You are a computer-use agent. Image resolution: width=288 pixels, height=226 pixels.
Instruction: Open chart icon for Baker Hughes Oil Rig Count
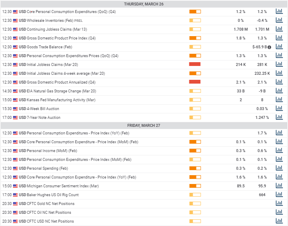(x=279, y=194)
